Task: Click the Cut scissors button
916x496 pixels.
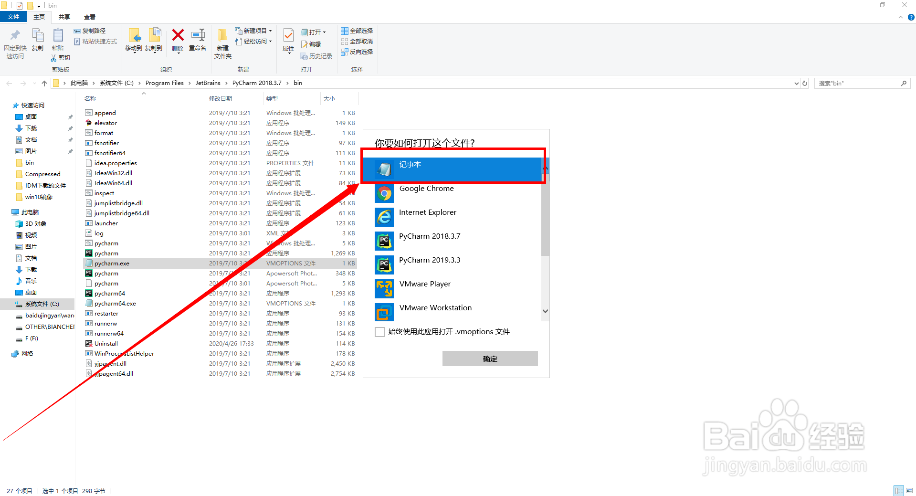Action: click(x=61, y=58)
